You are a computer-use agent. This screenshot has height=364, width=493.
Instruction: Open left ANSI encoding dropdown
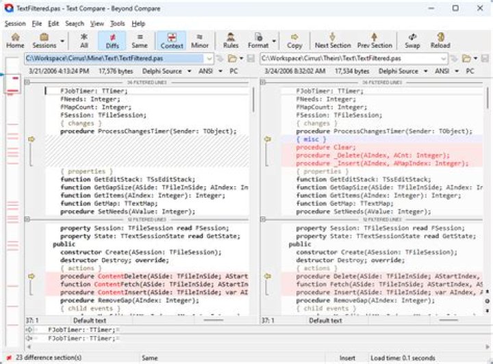220,71
